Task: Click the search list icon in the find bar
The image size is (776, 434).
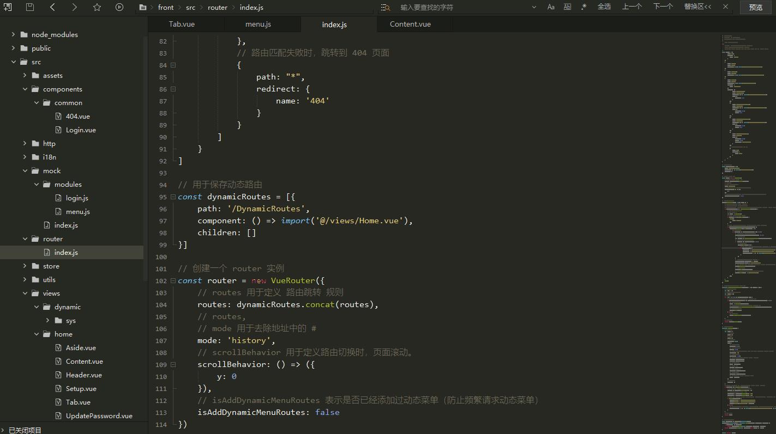Action: [x=386, y=8]
